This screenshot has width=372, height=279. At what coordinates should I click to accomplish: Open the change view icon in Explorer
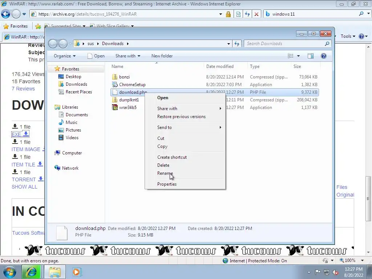(290, 56)
